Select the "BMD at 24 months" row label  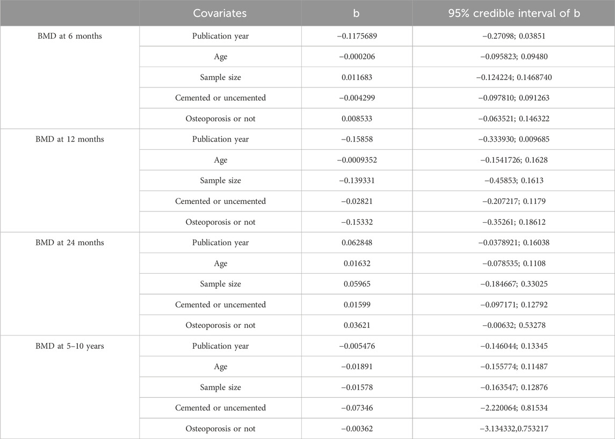pos(70,243)
